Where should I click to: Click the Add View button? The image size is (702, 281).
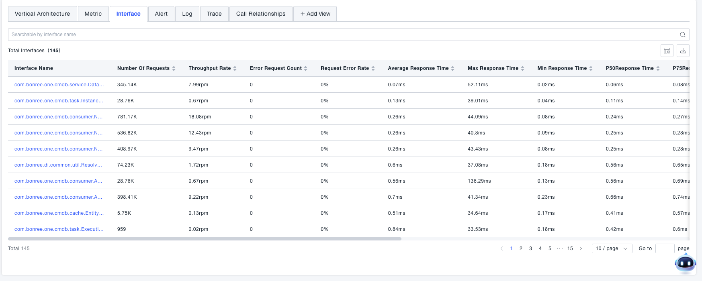click(315, 14)
